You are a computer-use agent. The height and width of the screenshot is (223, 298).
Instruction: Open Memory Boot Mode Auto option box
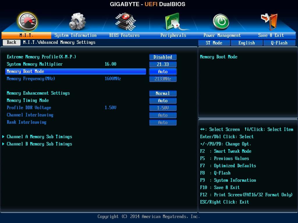(163, 71)
